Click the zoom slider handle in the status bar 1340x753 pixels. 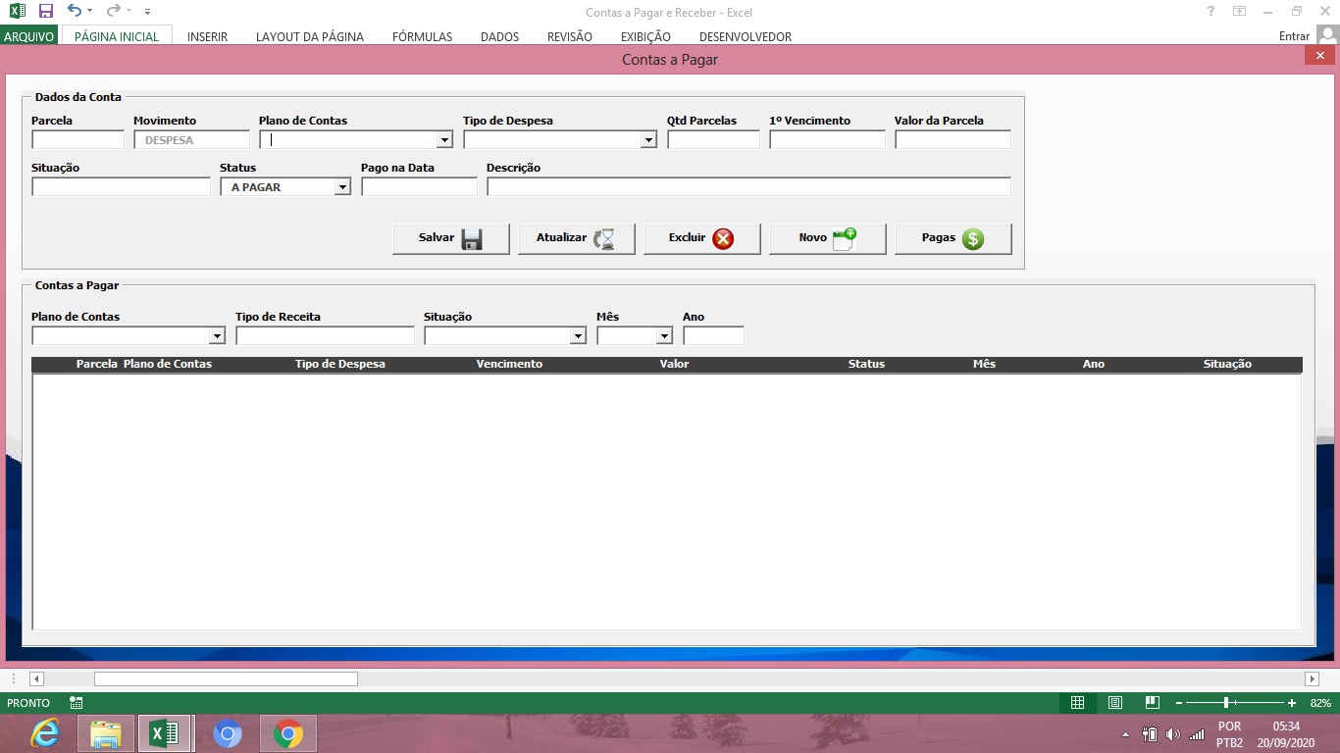1226,703
